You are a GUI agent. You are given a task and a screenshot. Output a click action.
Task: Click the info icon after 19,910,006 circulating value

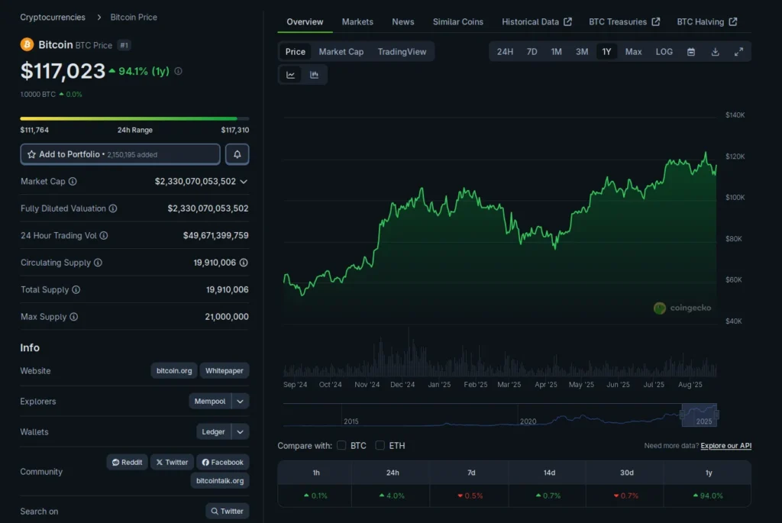[x=244, y=262]
